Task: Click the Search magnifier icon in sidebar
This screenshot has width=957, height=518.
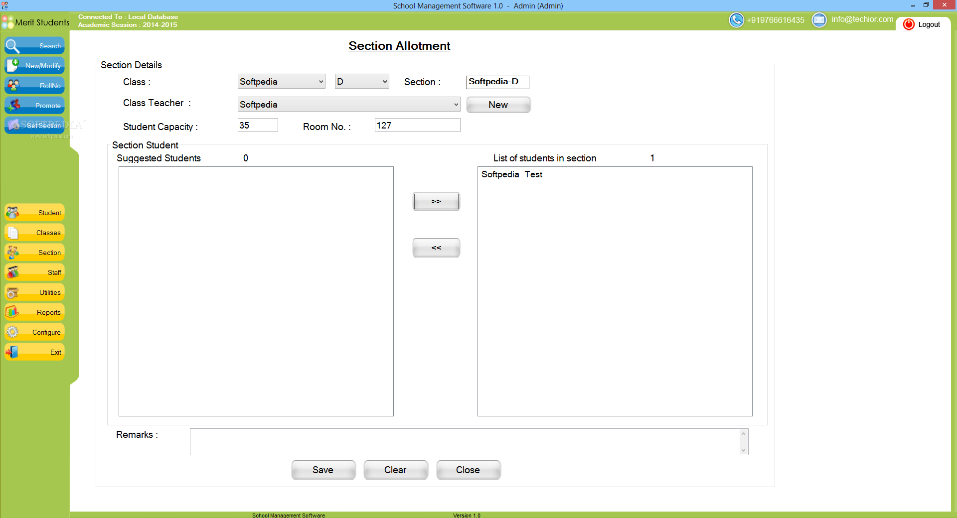Action: [12, 46]
